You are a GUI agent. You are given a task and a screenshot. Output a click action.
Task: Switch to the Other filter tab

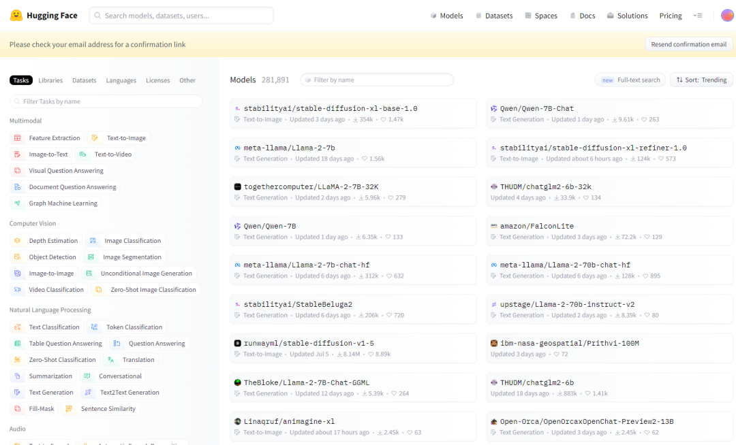tap(187, 80)
